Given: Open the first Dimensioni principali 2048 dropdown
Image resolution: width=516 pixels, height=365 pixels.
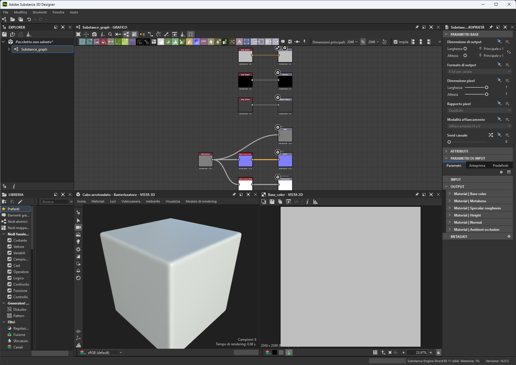Looking at the screenshot, I should (x=353, y=42).
